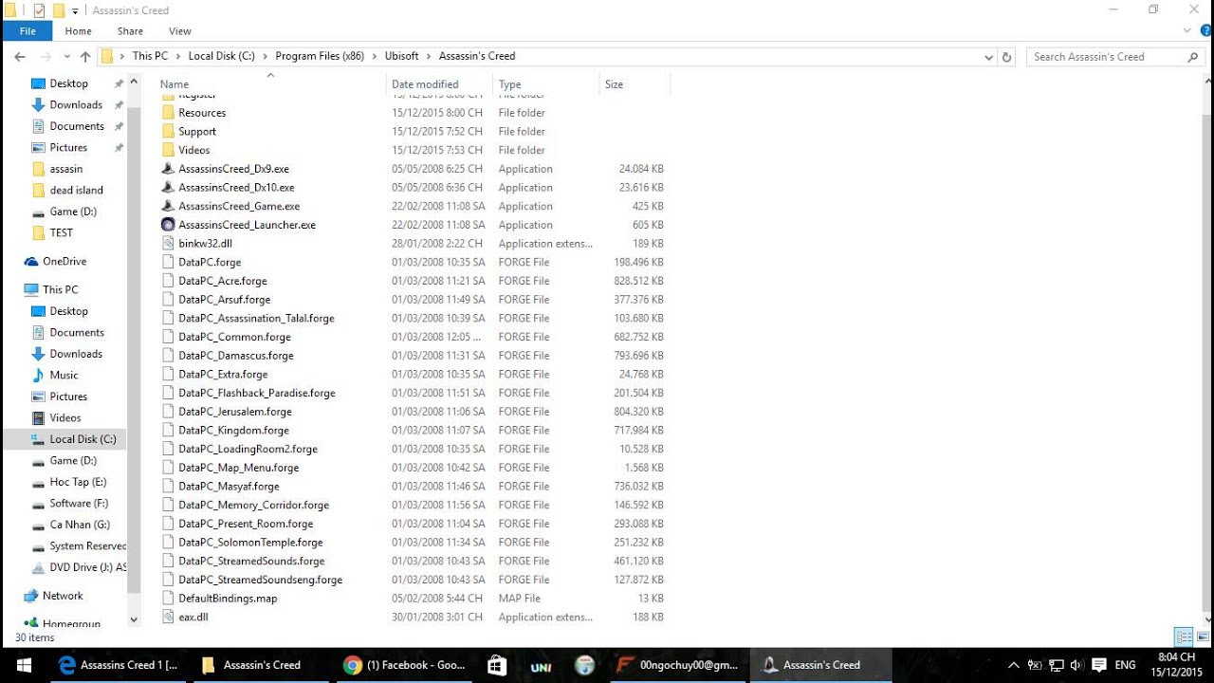This screenshot has width=1214, height=683.
Task: Select DataPC_SolomonTemple.forge file
Action: pos(250,543)
